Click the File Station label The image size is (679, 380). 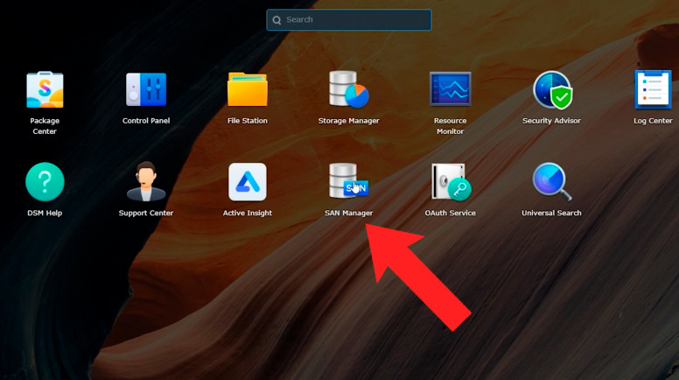click(248, 121)
